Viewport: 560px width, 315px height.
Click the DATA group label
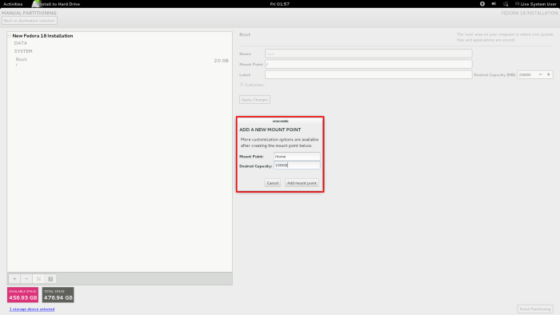pos(20,43)
